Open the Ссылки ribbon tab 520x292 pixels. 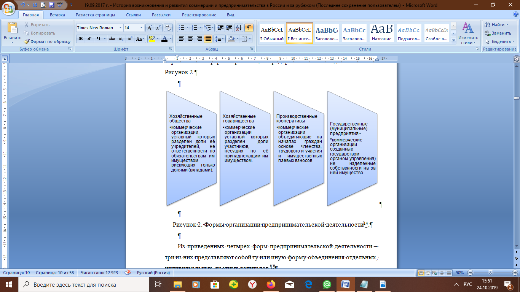click(x=133, y=15)
